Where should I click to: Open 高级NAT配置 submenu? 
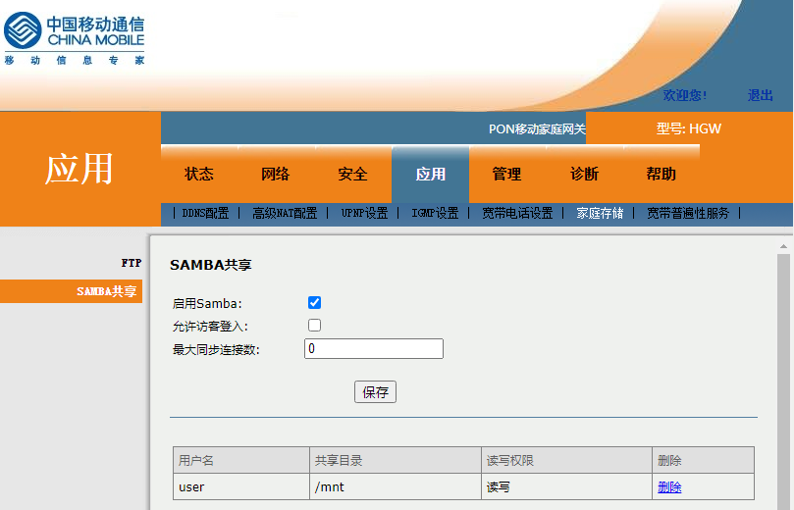point(285,213)
